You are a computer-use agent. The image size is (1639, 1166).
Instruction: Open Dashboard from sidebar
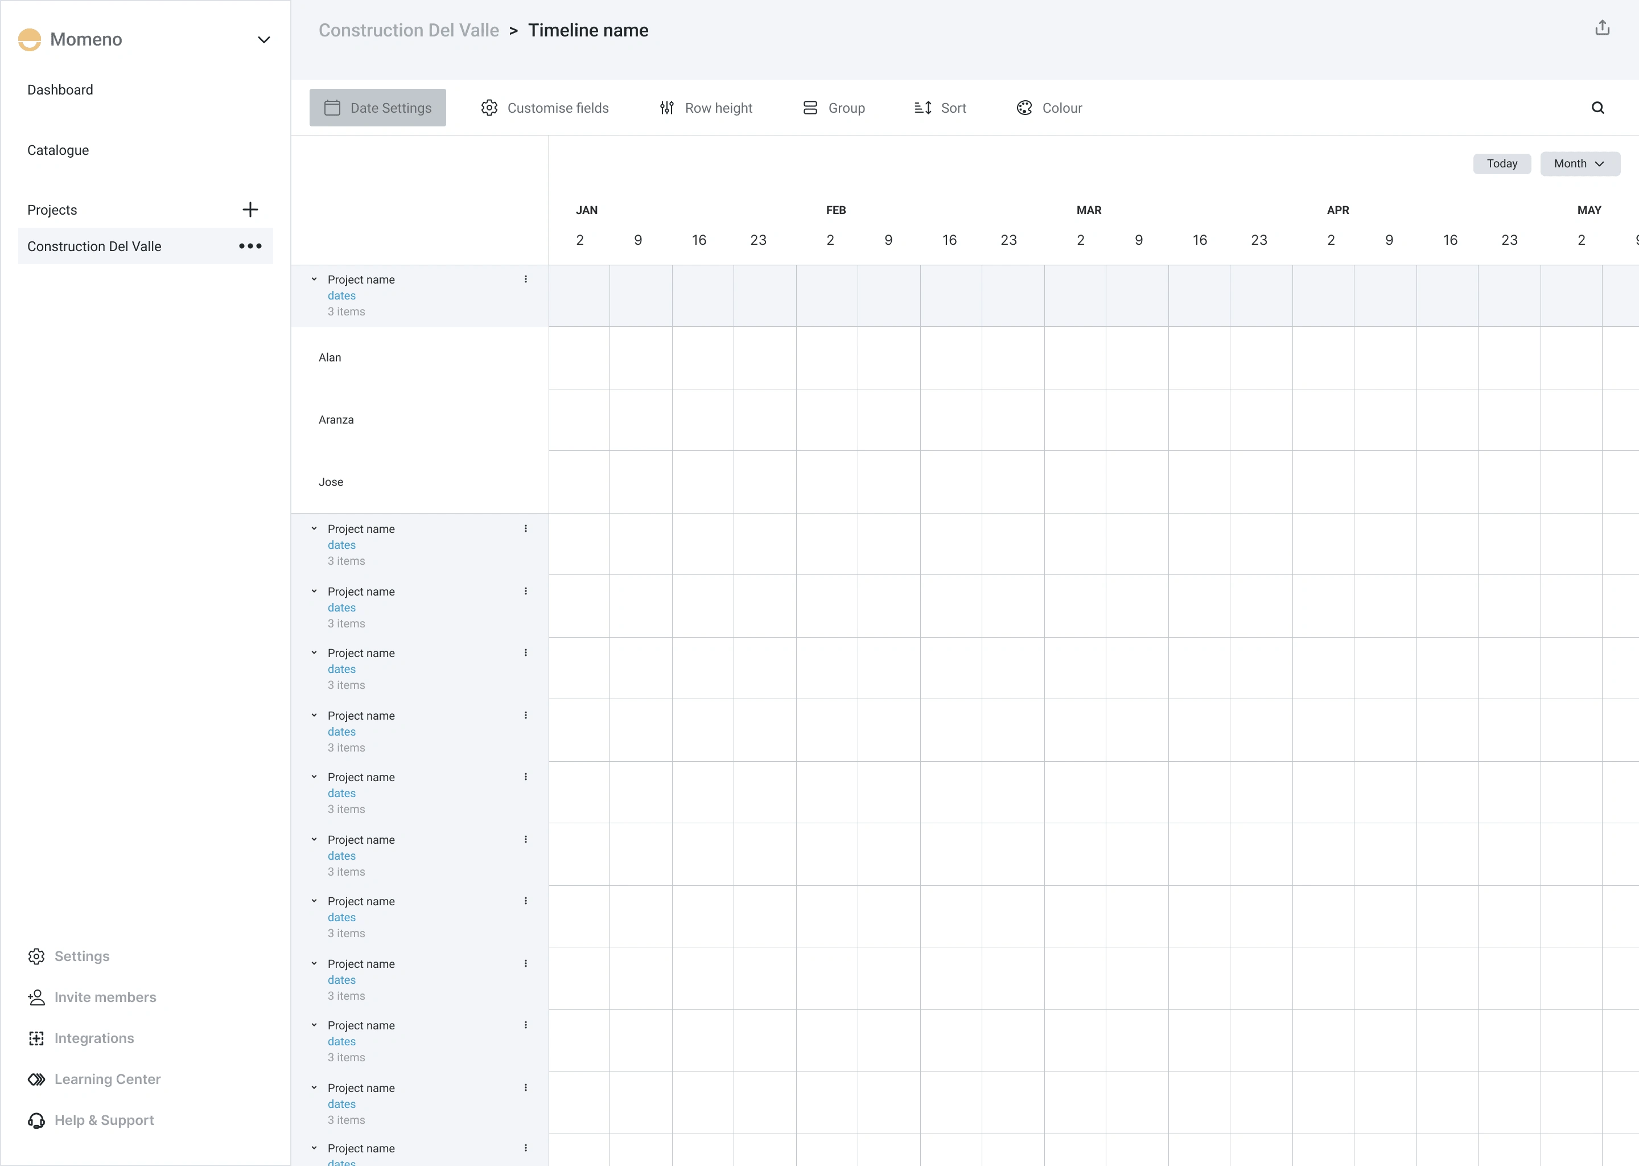click(58, 89)
